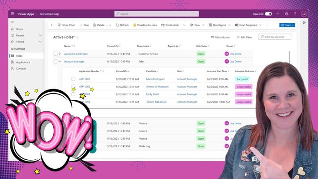The image size is (318, 179).
Task: Open the app launcher waffle icon
Action: coord(13,14)
